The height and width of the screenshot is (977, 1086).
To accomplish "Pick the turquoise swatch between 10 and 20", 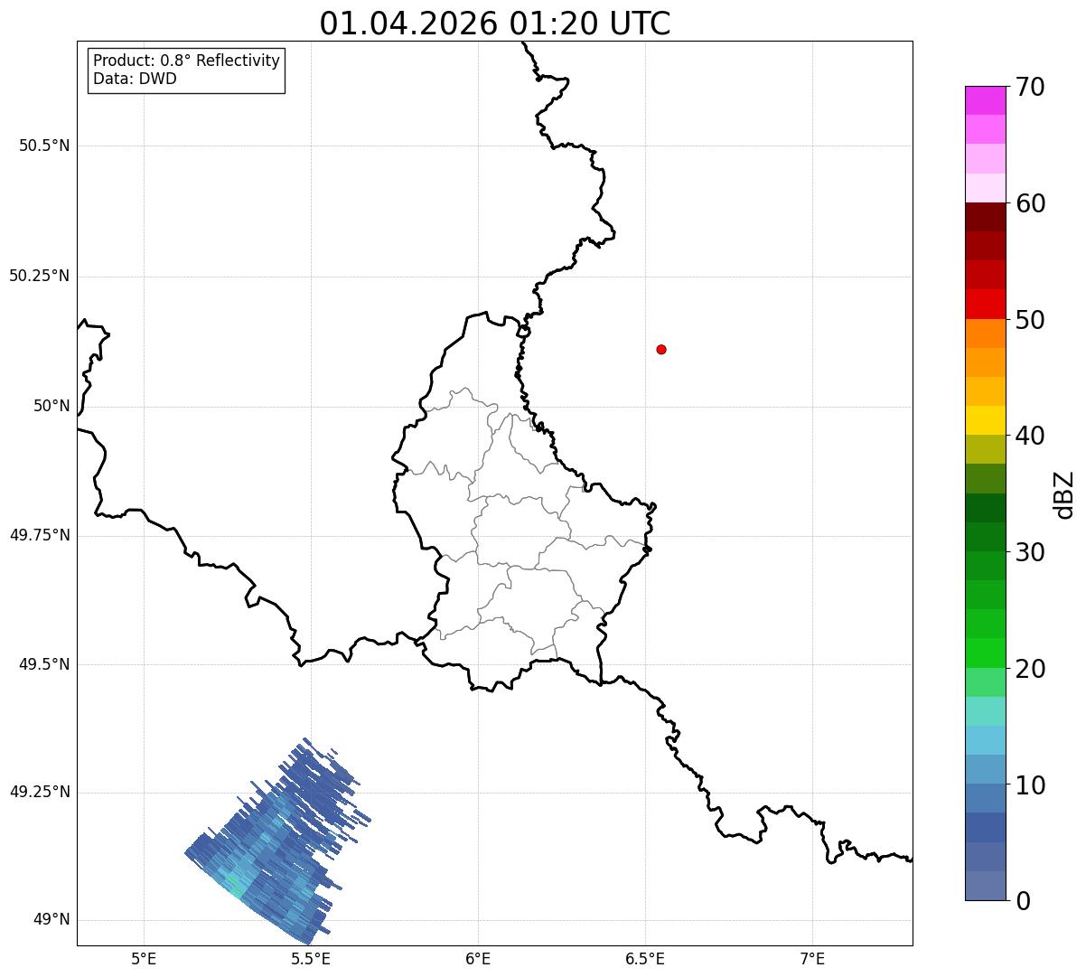I will pyautogui.click(x=985, y=711).
